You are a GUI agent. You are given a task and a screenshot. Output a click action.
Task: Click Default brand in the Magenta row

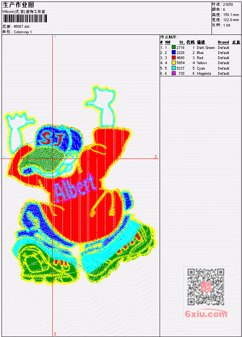click(224, 74)
